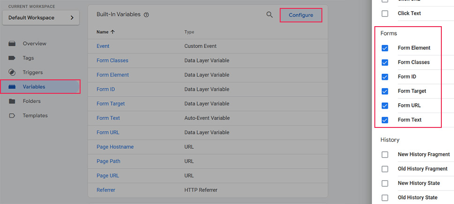Open the Referrer variable link

[x=106, y=190]
